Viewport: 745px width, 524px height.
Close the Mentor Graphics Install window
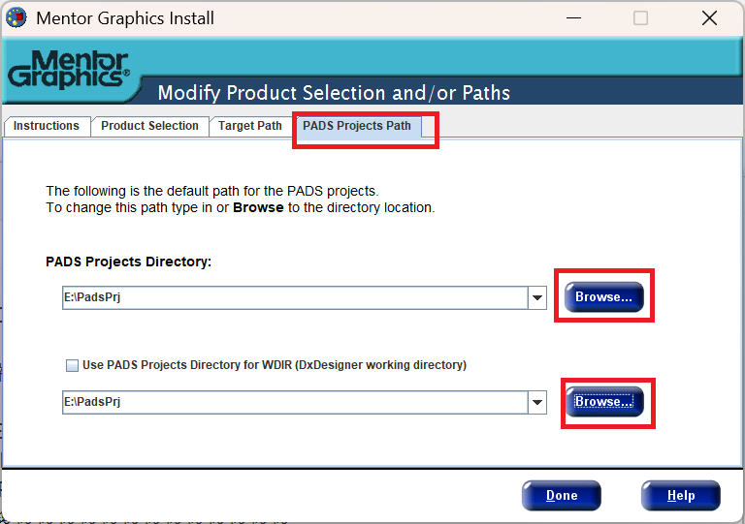[x=709, y=18]
